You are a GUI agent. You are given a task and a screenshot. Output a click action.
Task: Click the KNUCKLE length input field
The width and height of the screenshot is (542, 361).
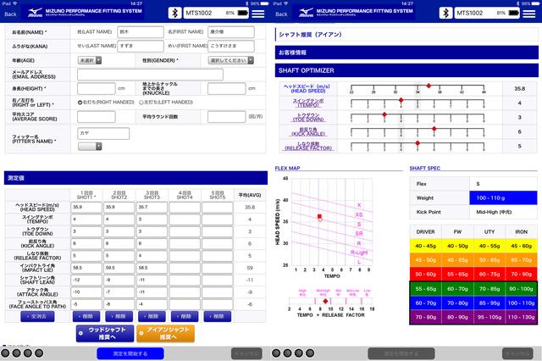coord(226,88)
